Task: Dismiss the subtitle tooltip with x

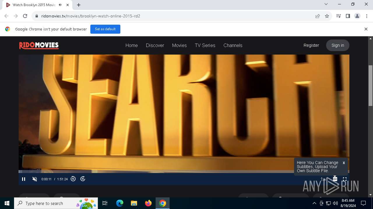Action: tap(344, 163)
